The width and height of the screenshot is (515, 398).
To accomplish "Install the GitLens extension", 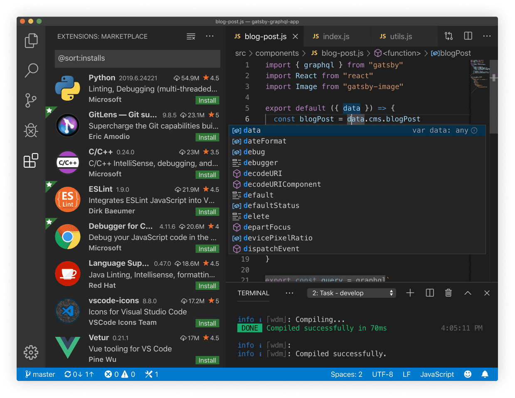I will click(207, 137).
